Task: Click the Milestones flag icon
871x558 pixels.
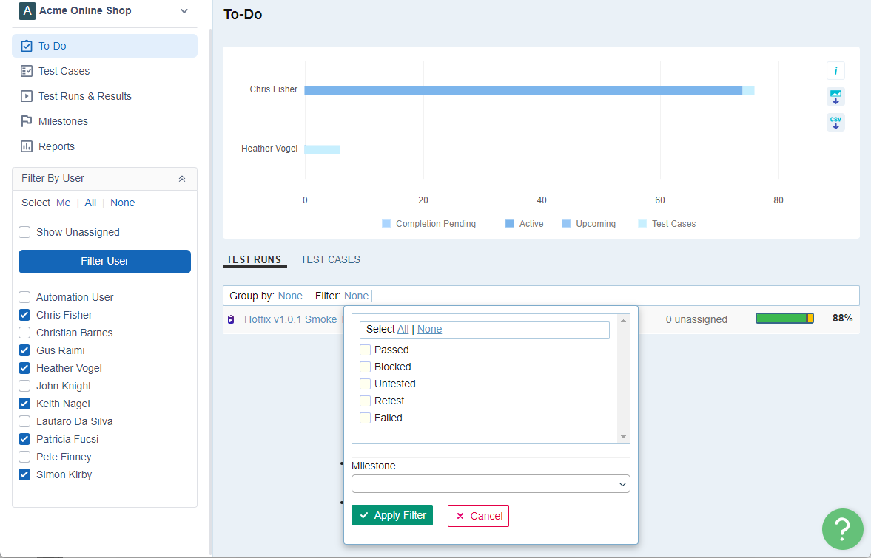Action: (27, 121)
